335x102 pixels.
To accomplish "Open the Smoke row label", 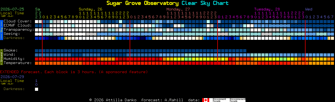I will [x=11, y=50].
